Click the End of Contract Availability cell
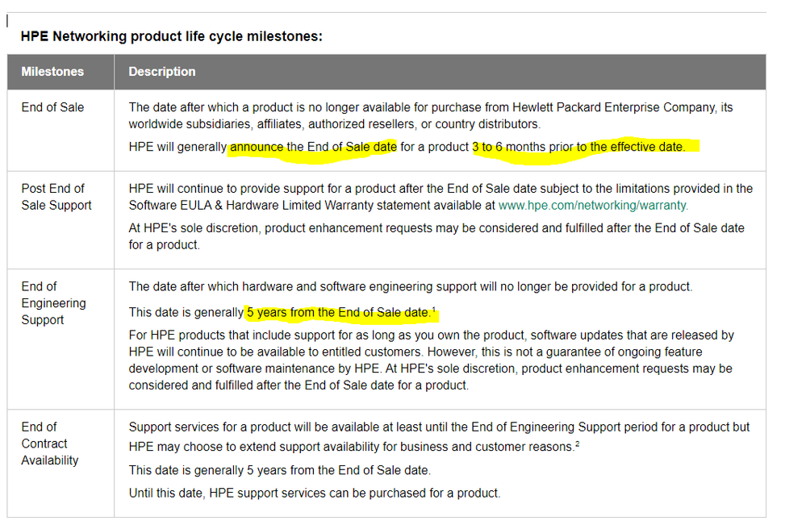This screenshot has width=806, height=529. pyautogui.click(x=50, y=444)
